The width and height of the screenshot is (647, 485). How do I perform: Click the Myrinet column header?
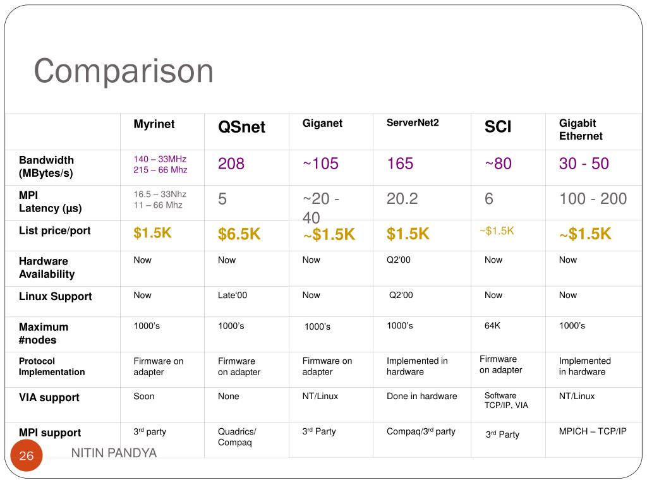tap(154, 124)
